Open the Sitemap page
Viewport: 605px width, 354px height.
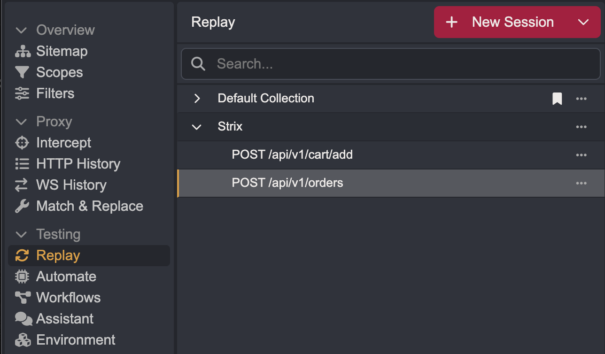[62, 51]
